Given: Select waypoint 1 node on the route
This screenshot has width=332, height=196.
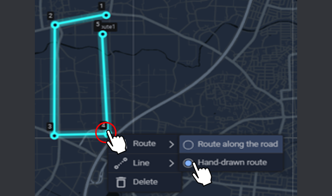Looking at the screenshot, I should pos(106,15).
